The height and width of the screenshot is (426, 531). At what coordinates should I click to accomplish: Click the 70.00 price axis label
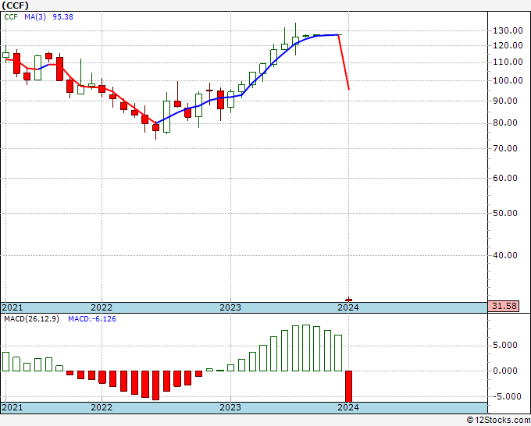click(x=504, y=148)
